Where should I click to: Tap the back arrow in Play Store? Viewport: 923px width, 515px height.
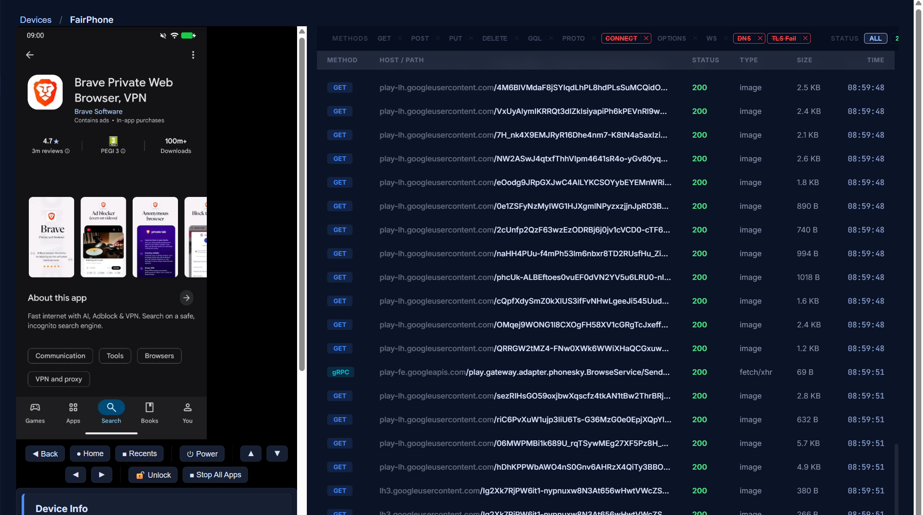coord(30,55)
